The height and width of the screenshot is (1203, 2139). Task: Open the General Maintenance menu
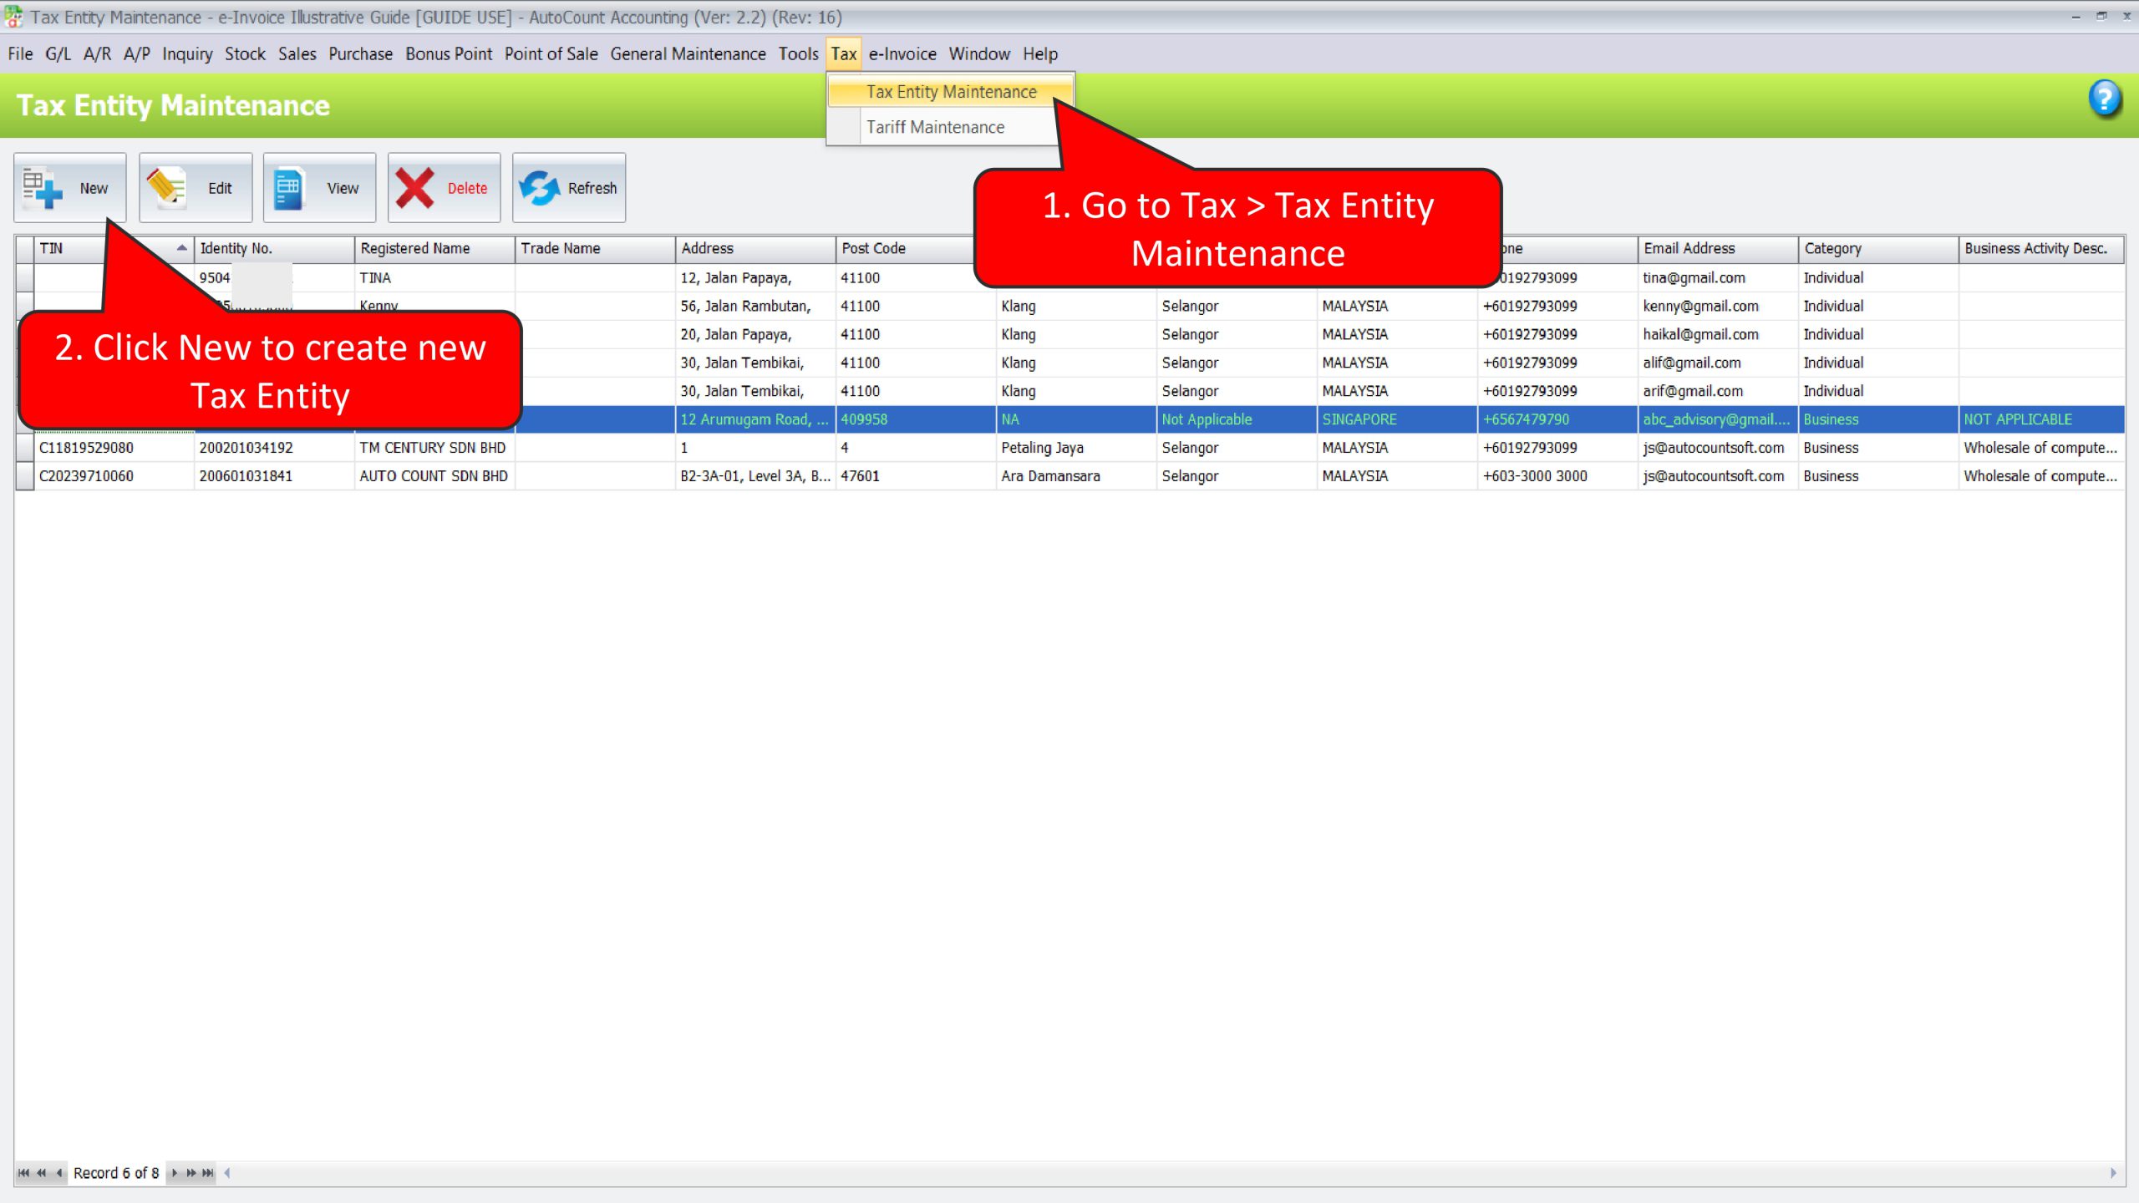(x=688, y=54)
